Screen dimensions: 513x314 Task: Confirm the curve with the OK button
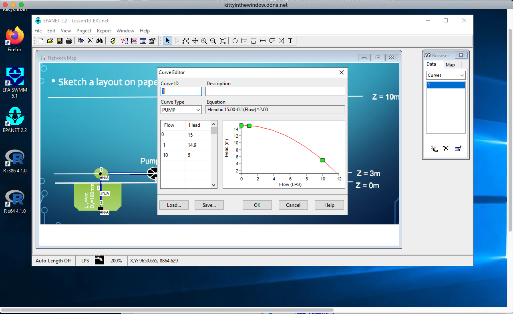coord(257,205)
